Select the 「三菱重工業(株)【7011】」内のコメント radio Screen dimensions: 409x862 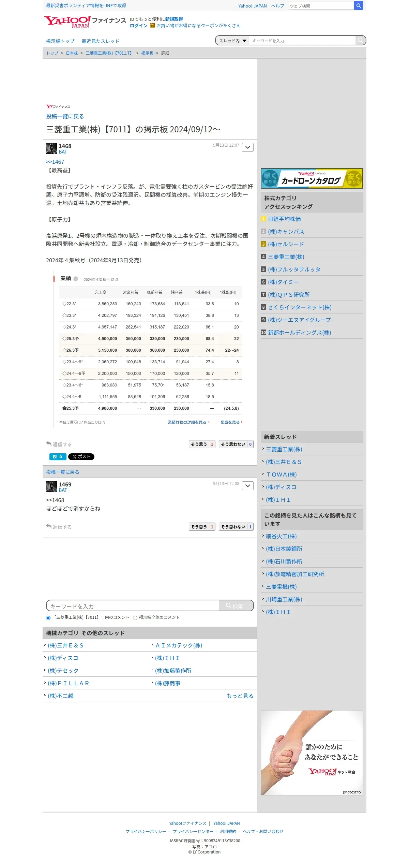tap(48, 618)
